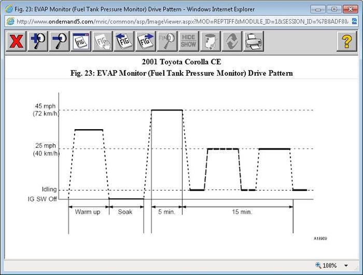Click the zoom out magnifier icon
This screenshot has height=275, width=363.
click(x=59, y=41)
